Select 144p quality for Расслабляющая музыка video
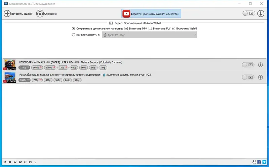Image resolution: width=269 pixels, height=167 pixels. [77, 80]
